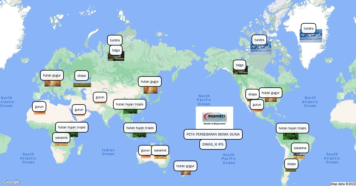The width and height of the screenshot is (356, 186).
Task: Click the rainforest photo in South America
Action: (290, 136)
